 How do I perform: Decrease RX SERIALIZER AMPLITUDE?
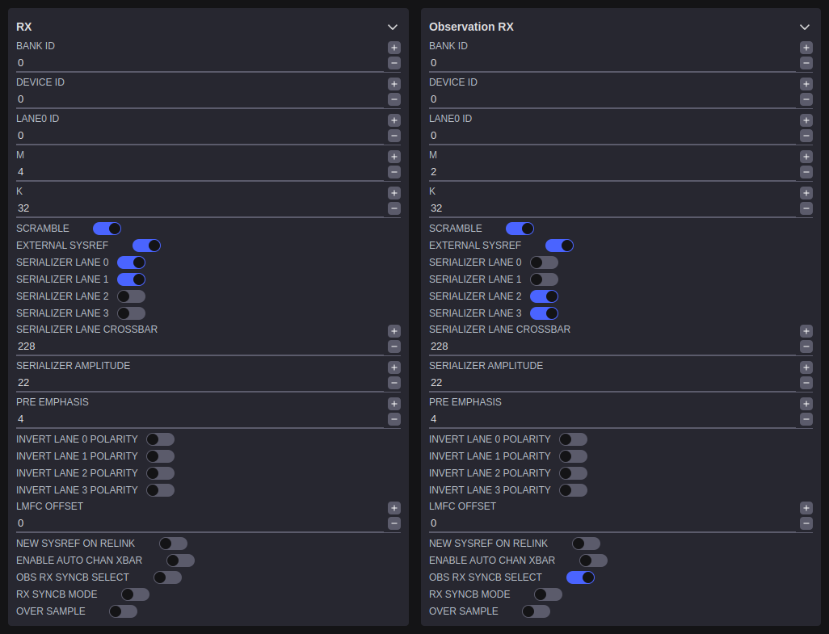(x=393, y=383)
